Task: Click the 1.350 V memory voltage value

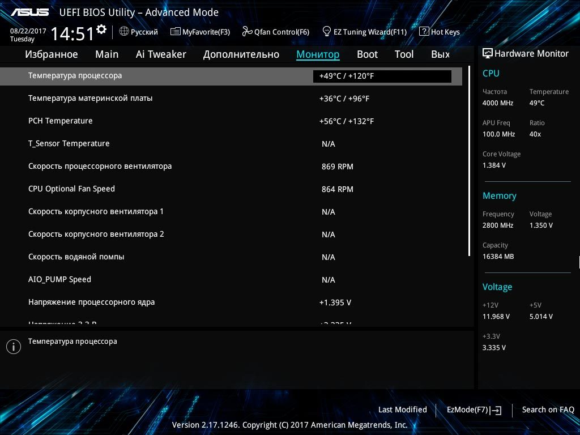Action: [x=541, y=225]
